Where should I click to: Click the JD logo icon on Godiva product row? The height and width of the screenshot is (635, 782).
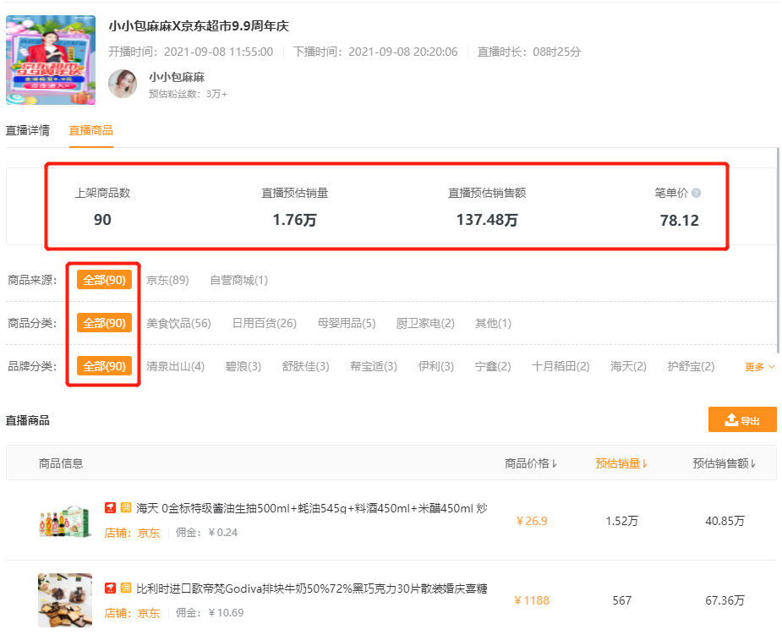[110, 588]
